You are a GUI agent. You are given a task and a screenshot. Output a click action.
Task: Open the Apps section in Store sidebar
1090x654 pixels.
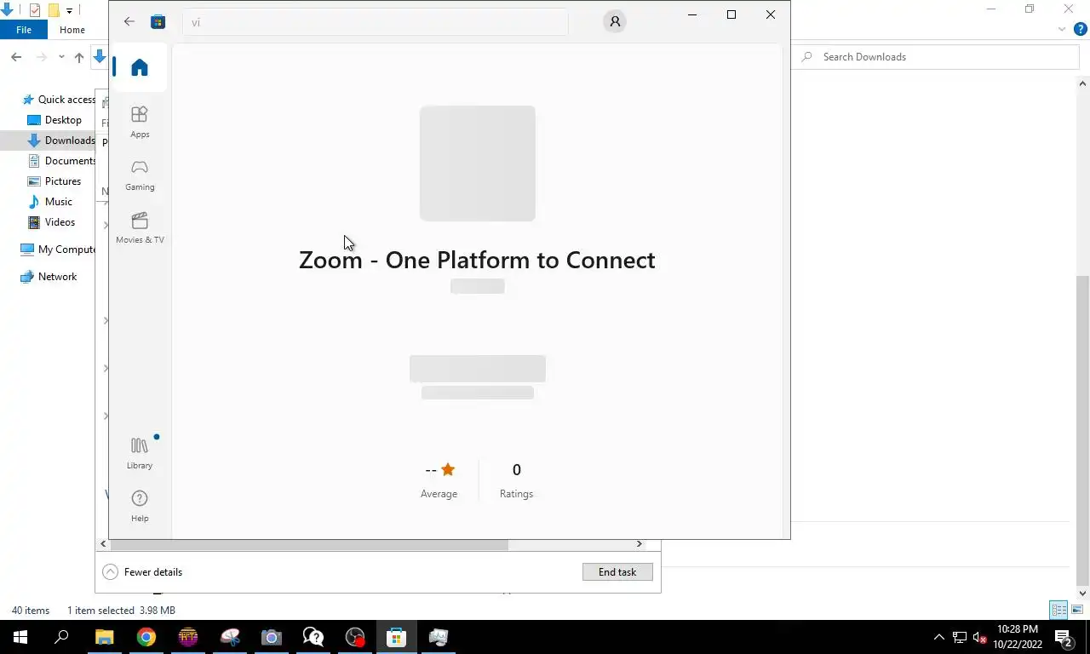click(140, 122)
